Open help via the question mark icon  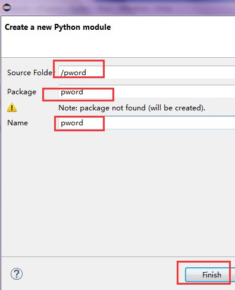click(x=17, y=274)
